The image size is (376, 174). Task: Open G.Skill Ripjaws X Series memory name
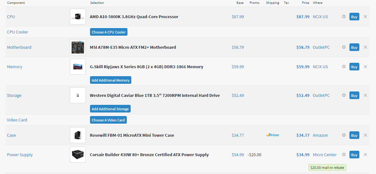pos(146,67)
